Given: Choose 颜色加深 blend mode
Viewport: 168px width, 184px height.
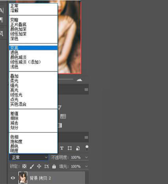Looking at the screenshot, I should (x=33, y=29).
